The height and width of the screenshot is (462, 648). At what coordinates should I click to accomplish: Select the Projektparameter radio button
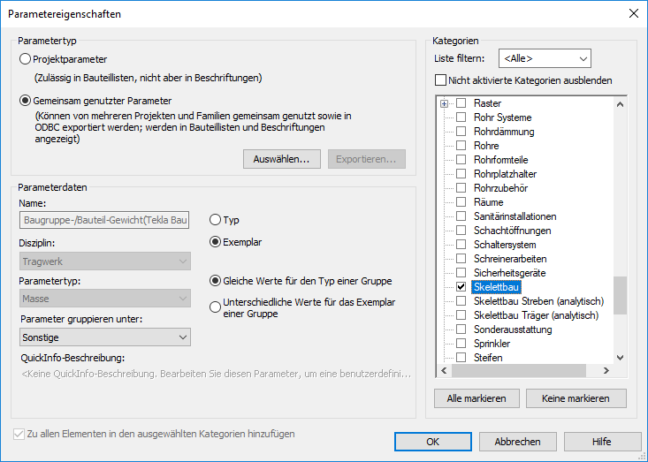pyautogui.click(x=25, y=59)
